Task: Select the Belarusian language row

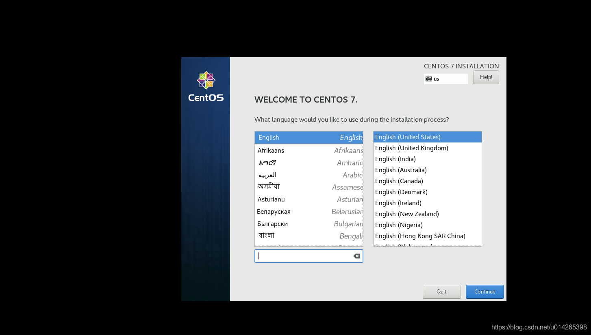Action: (309, 212)
